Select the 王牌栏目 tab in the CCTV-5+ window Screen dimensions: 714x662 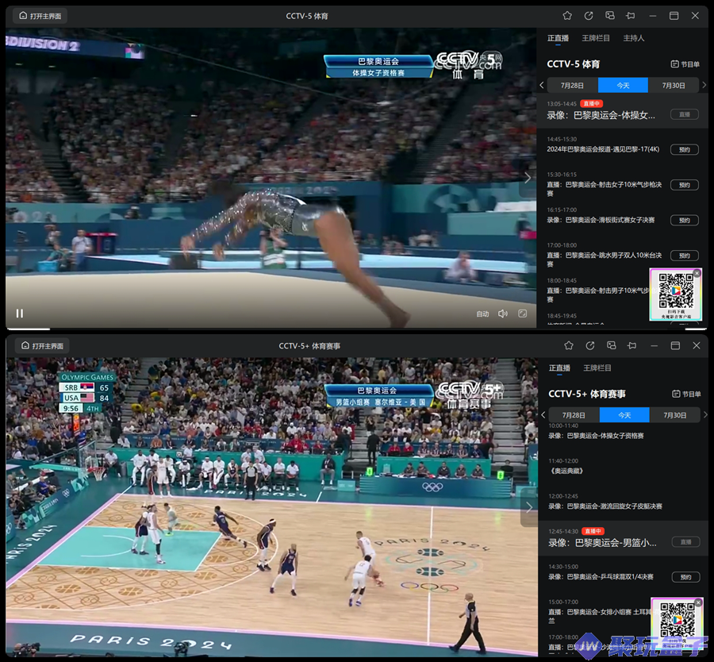(x=597, y=368)
